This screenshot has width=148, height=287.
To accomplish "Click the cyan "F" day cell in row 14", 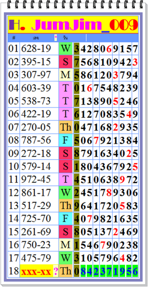I will [x=65, y=218].
